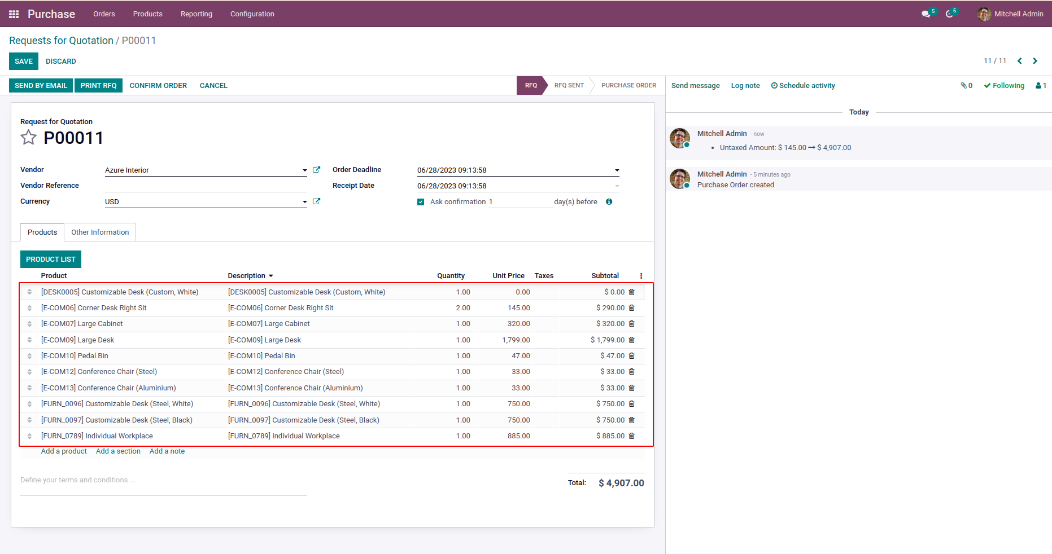
Task: Open conversations message icon in navbar
Action: [926, 14]
